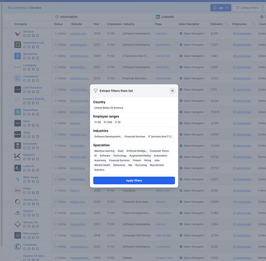Select the KEWAZO row checkbox
The height and width of the screenshot is (261, 266).
tap(7, 157)
